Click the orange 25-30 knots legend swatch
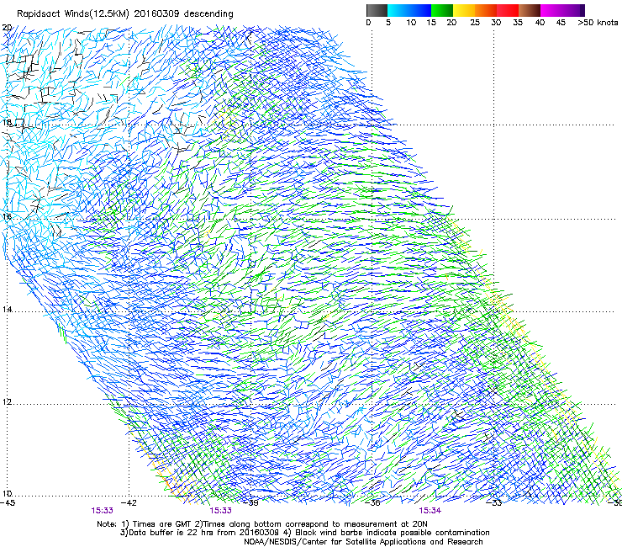This screenshot has height=547, width=622. tap(486, 10)
